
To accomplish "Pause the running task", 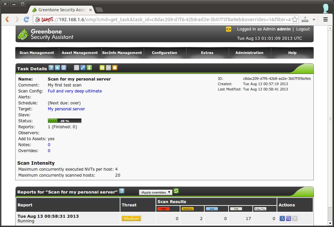I will tap(102, 68).
